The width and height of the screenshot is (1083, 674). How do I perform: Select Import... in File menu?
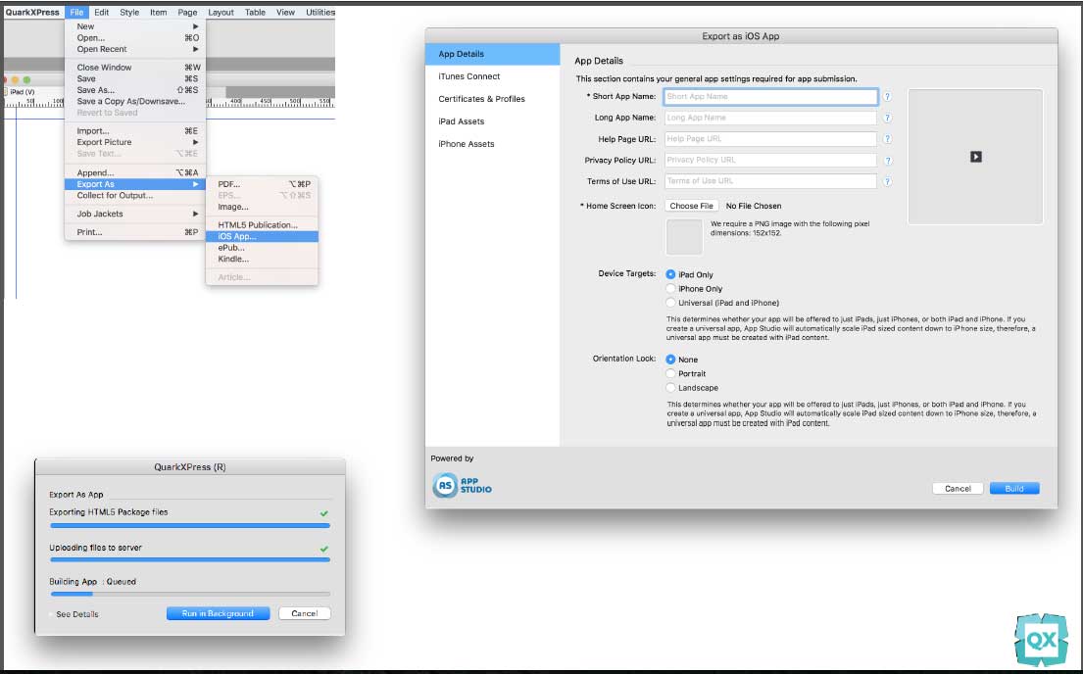tap(135, 130)
